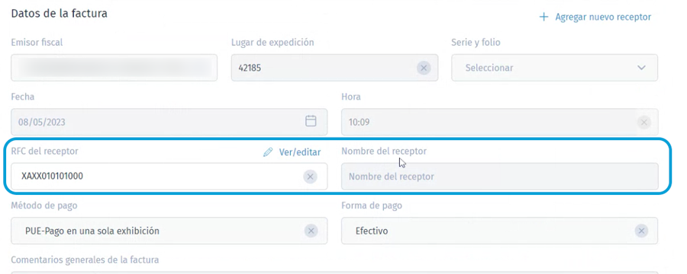Clear the RFC del receptor value XAXX010101000
Image resolution: width=687 pixels, height=274 pixels.
310,177
